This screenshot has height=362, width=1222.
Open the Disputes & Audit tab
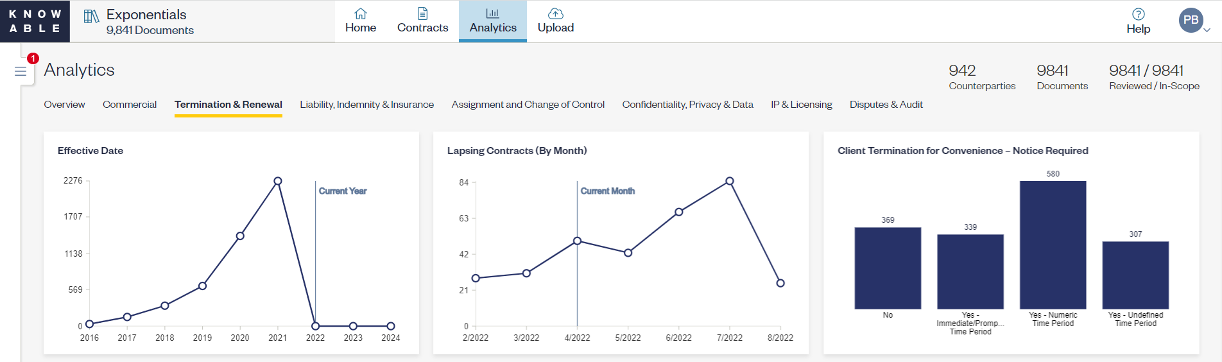pyautogui.click(x=886, y=105)
